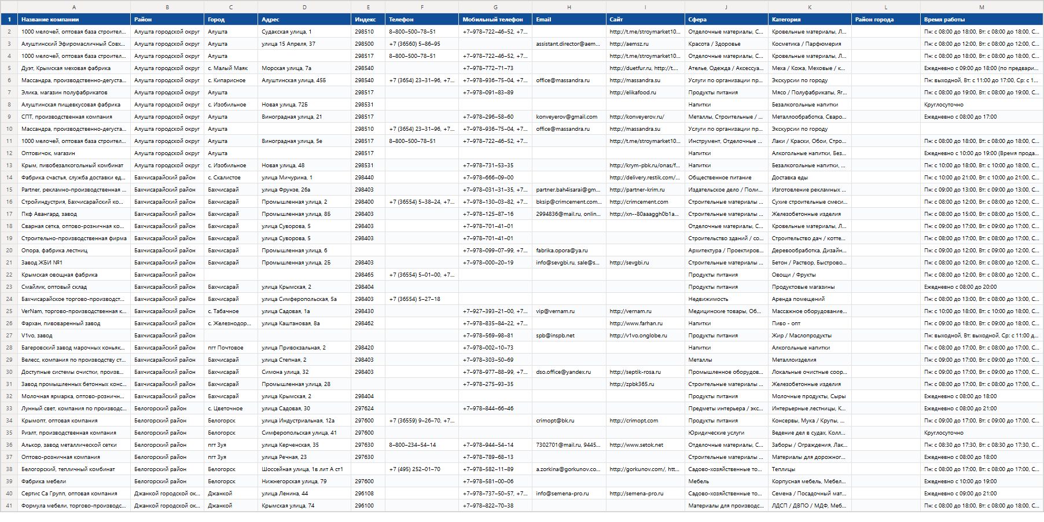
Task: Select the "Смайлик, оптовый склад" cell
Action: (74, 287)
